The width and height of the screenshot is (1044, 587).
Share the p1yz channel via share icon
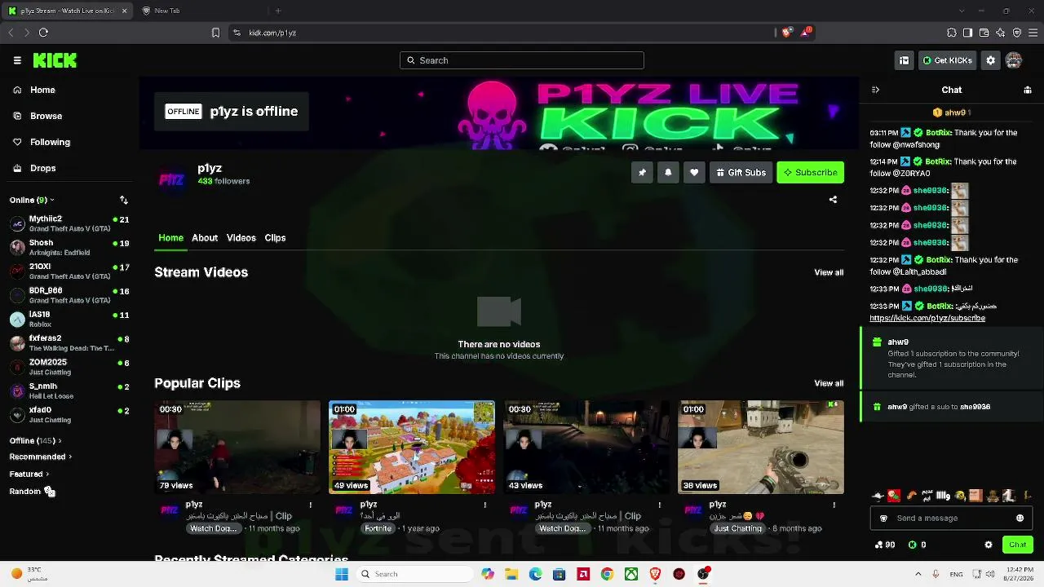click(x=833, y=199)
